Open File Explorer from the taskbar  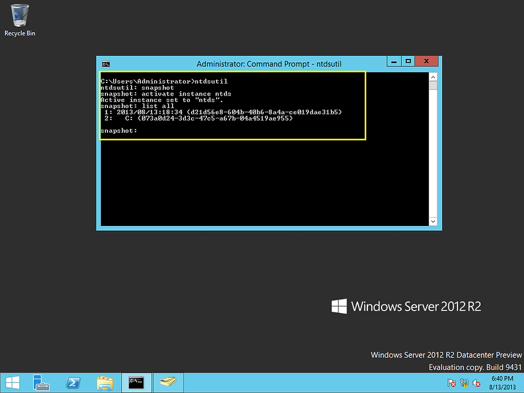[105, 383]
